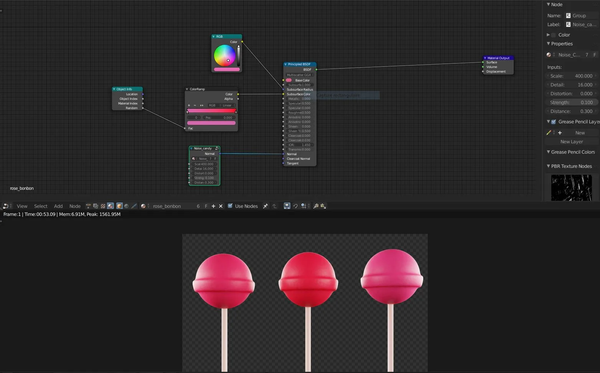Screen dimensions: 600x373
Task: Flip the ColorRamp with arrows icon
Action: 202,105
